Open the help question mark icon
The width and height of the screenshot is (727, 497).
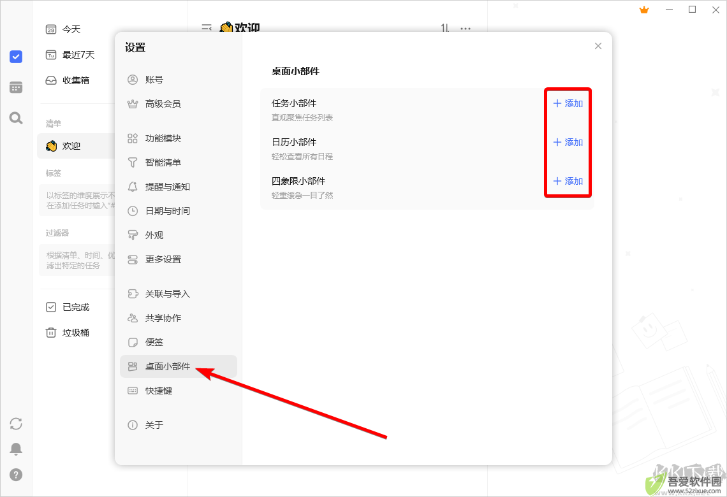click(16, 474)
